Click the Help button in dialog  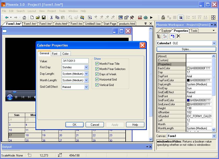click(135, 124)
